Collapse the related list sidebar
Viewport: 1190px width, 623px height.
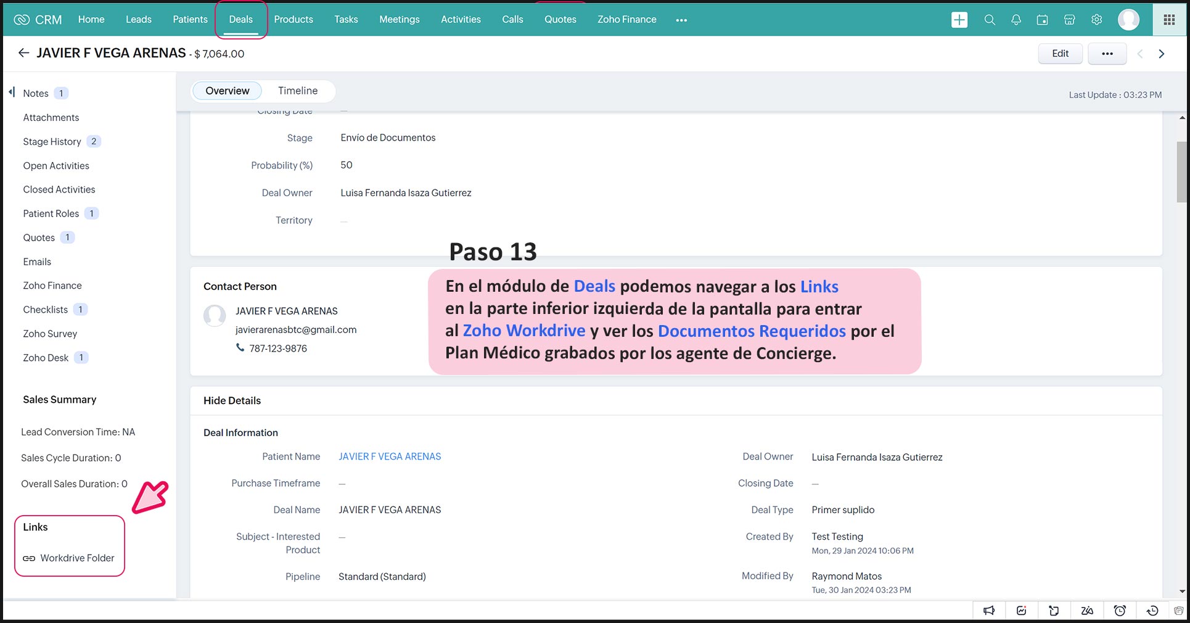coord(12,93)
